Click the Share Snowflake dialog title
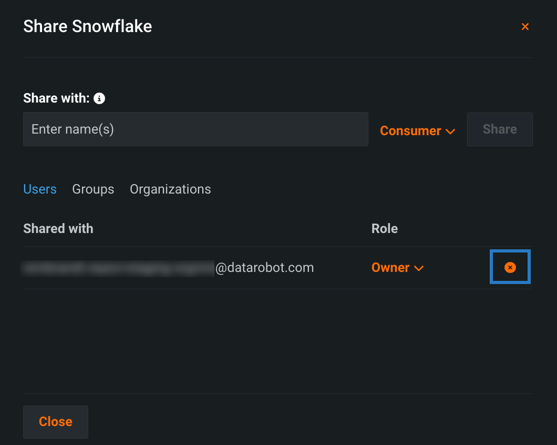The height and width of the screenshot is (445, 557). click(x=88, y=26)
